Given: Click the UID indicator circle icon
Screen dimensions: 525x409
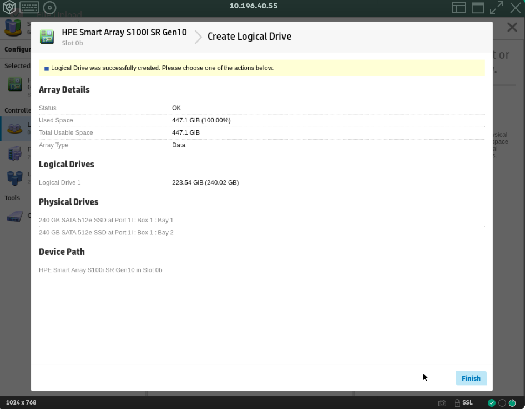Looking at the screenshot, I should click(x=502, y=403).
